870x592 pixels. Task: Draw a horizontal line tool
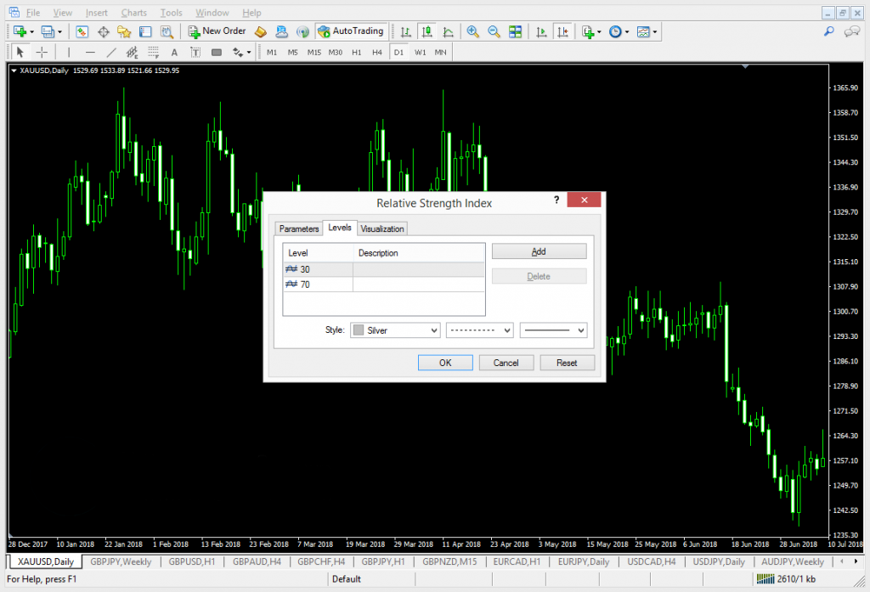click(90, 52)
